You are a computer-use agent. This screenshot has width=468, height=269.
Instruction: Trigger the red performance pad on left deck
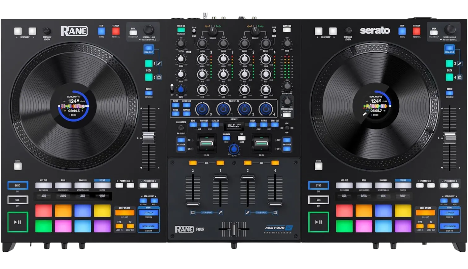pos(44,211)
